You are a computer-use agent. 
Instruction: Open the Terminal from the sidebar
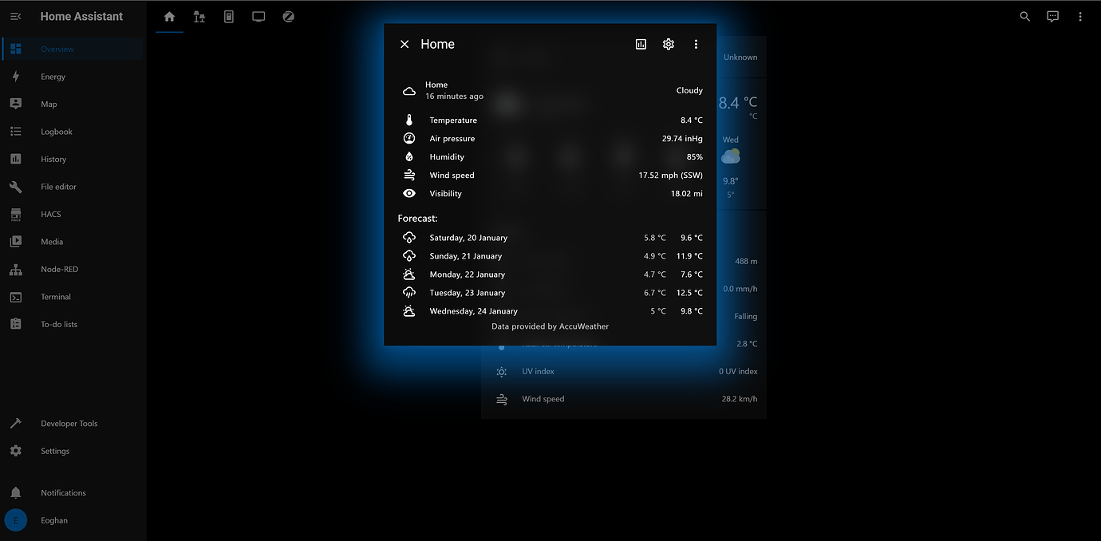(x=16, y=296)
